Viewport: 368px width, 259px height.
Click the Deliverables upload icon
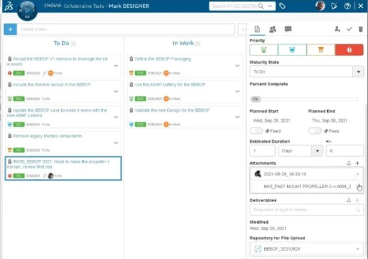pos(349,200)
